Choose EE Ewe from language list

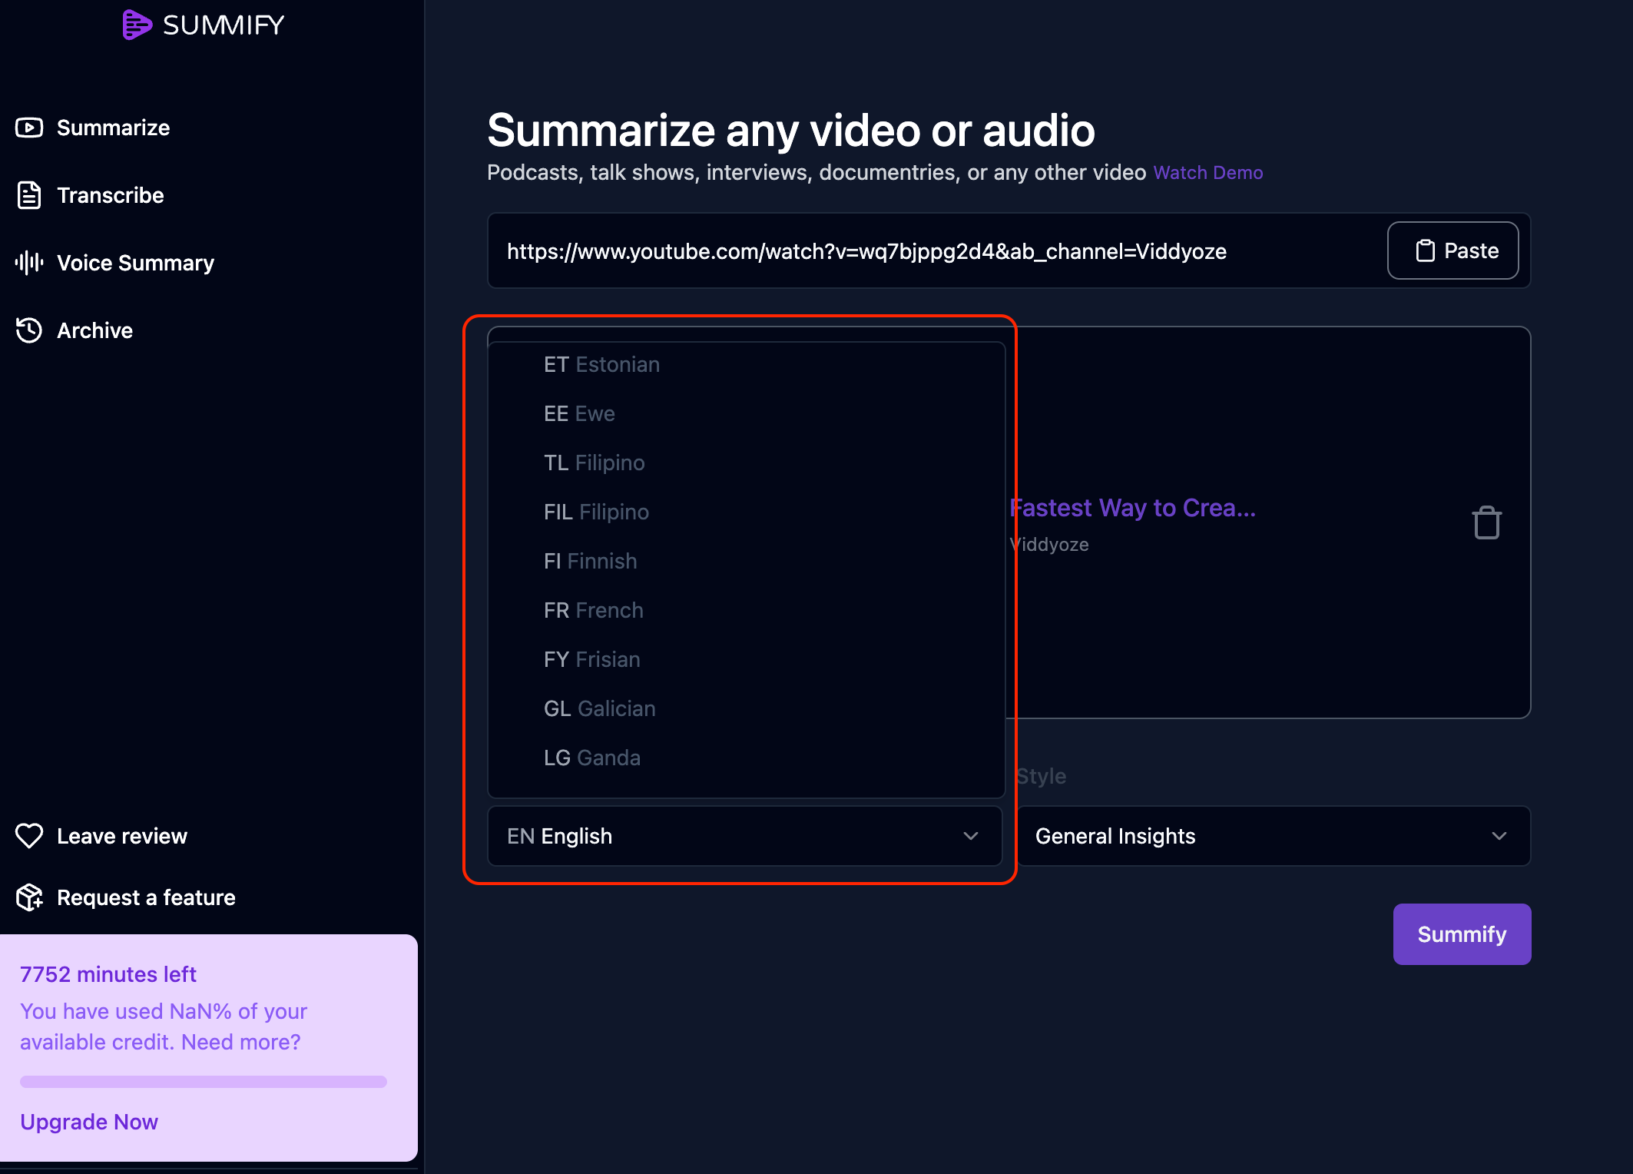pos(746,413)
